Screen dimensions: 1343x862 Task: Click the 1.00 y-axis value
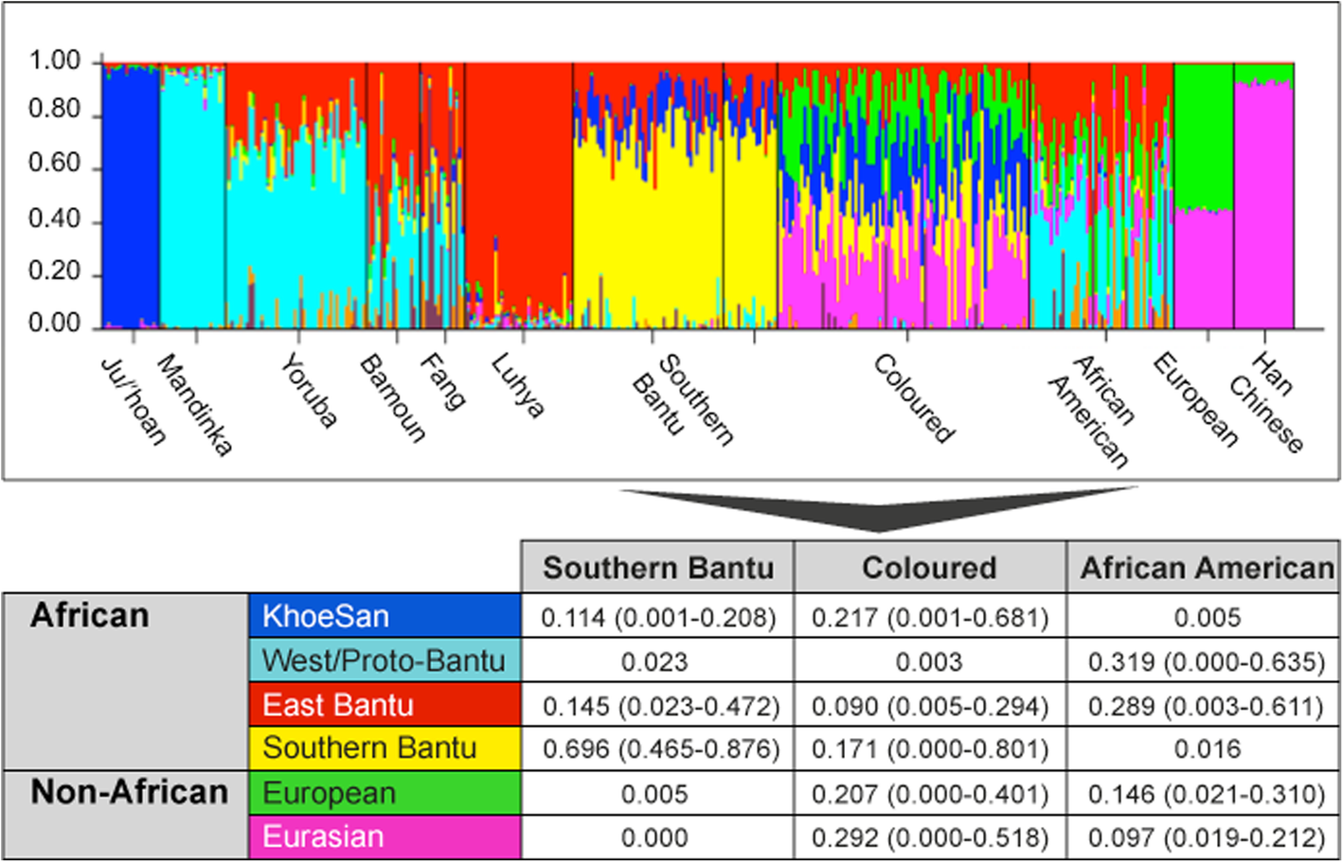tap(55, 61)
